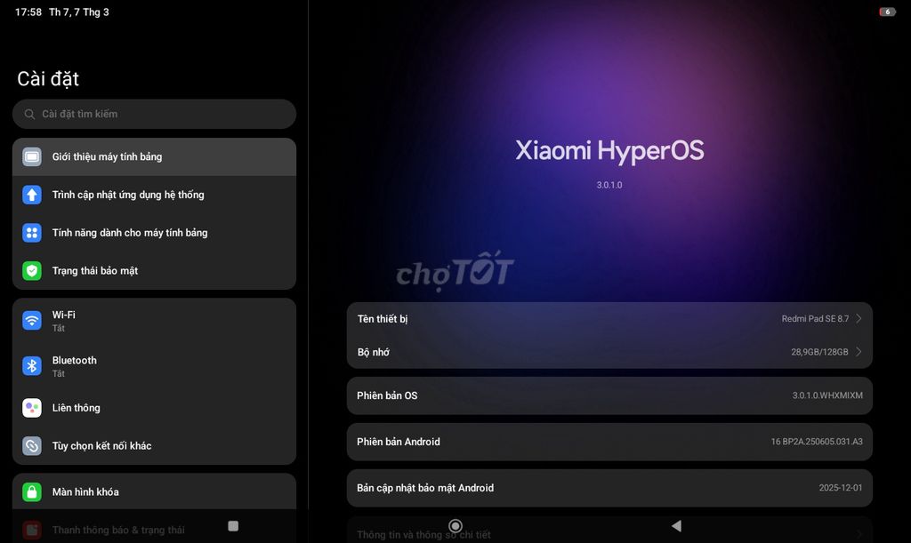Click the tablet icon beside Giới thiệu máy tính bảng
The image size is (911, 543).
point(32,156)
